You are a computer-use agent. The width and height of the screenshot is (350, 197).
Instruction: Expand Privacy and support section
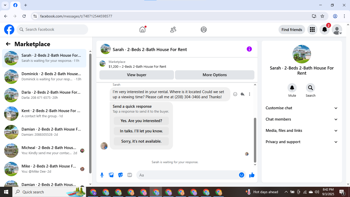tap(302, 142)
